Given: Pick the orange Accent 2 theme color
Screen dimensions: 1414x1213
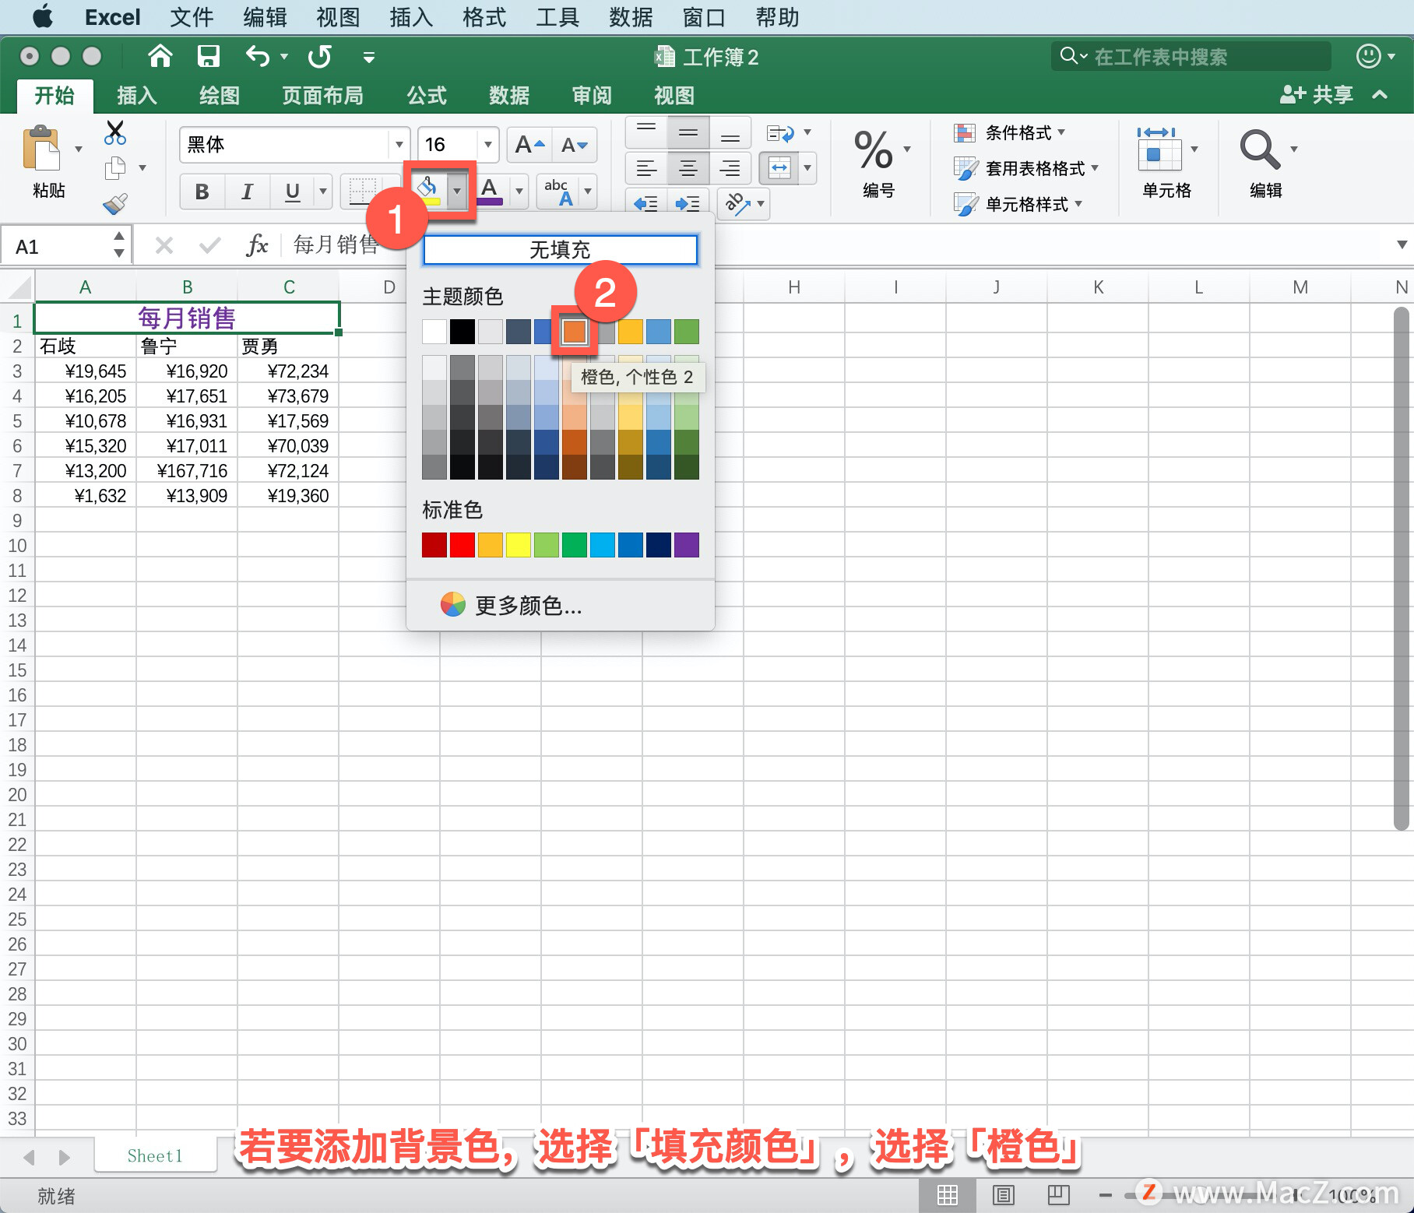Looking at the screenshot, I should [x=574, y=332].
